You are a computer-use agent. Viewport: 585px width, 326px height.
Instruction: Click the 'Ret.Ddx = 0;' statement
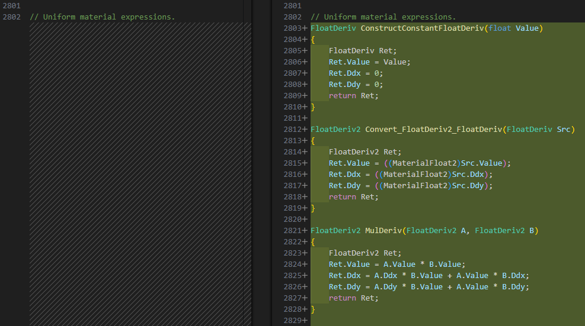(x=356, y=73)
